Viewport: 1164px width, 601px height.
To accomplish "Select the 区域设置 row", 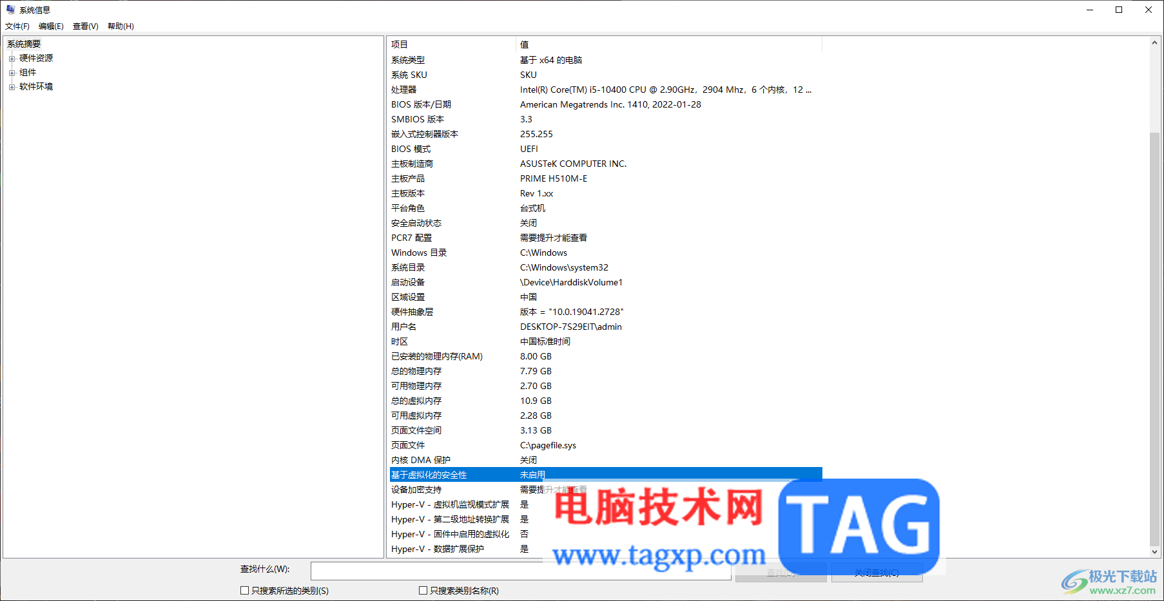I will pyautogui.click(x=606, y=297).
